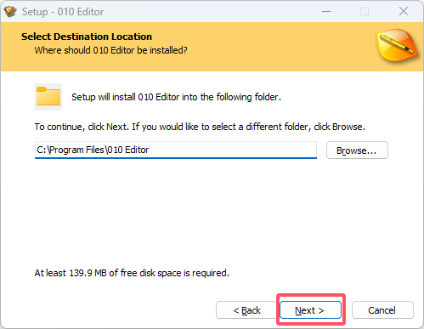This screenshot has height=329, width=424.
Task: Click the destination folder path field
Action: pos(176,150)
